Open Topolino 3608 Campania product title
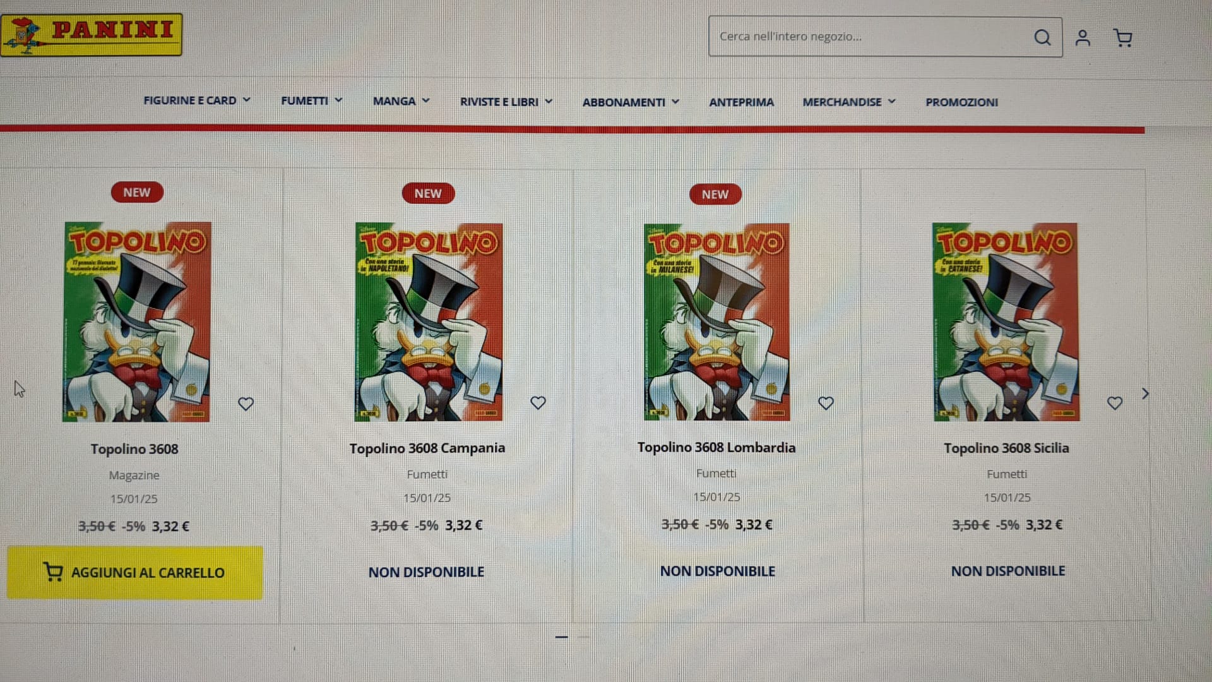Image resolution: width=1212 pixels, height=682 pixels. click(427, 448)
